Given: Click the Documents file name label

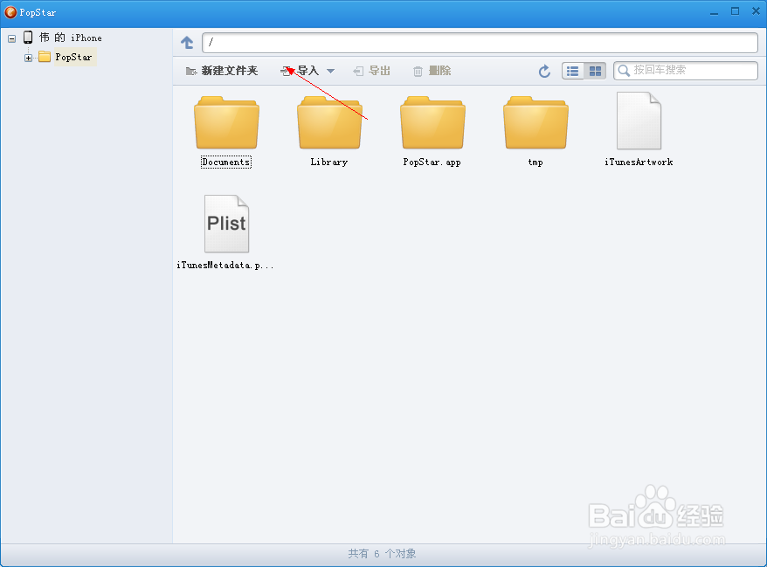Looking at the screenshot, I should pos(226,162).
